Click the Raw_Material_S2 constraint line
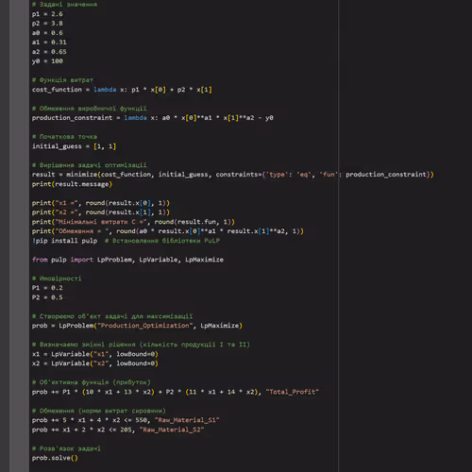The image size is (472, 472). (x=118, y=430)
